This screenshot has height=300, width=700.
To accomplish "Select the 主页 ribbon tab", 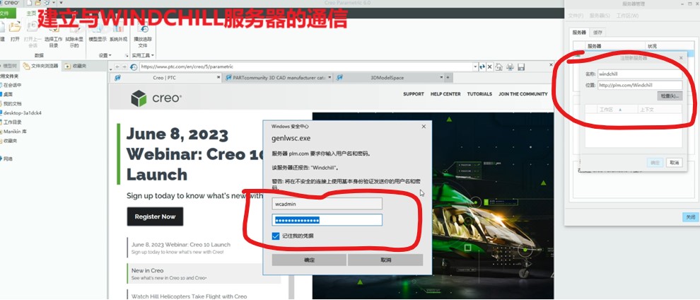I will coord(31,13).
